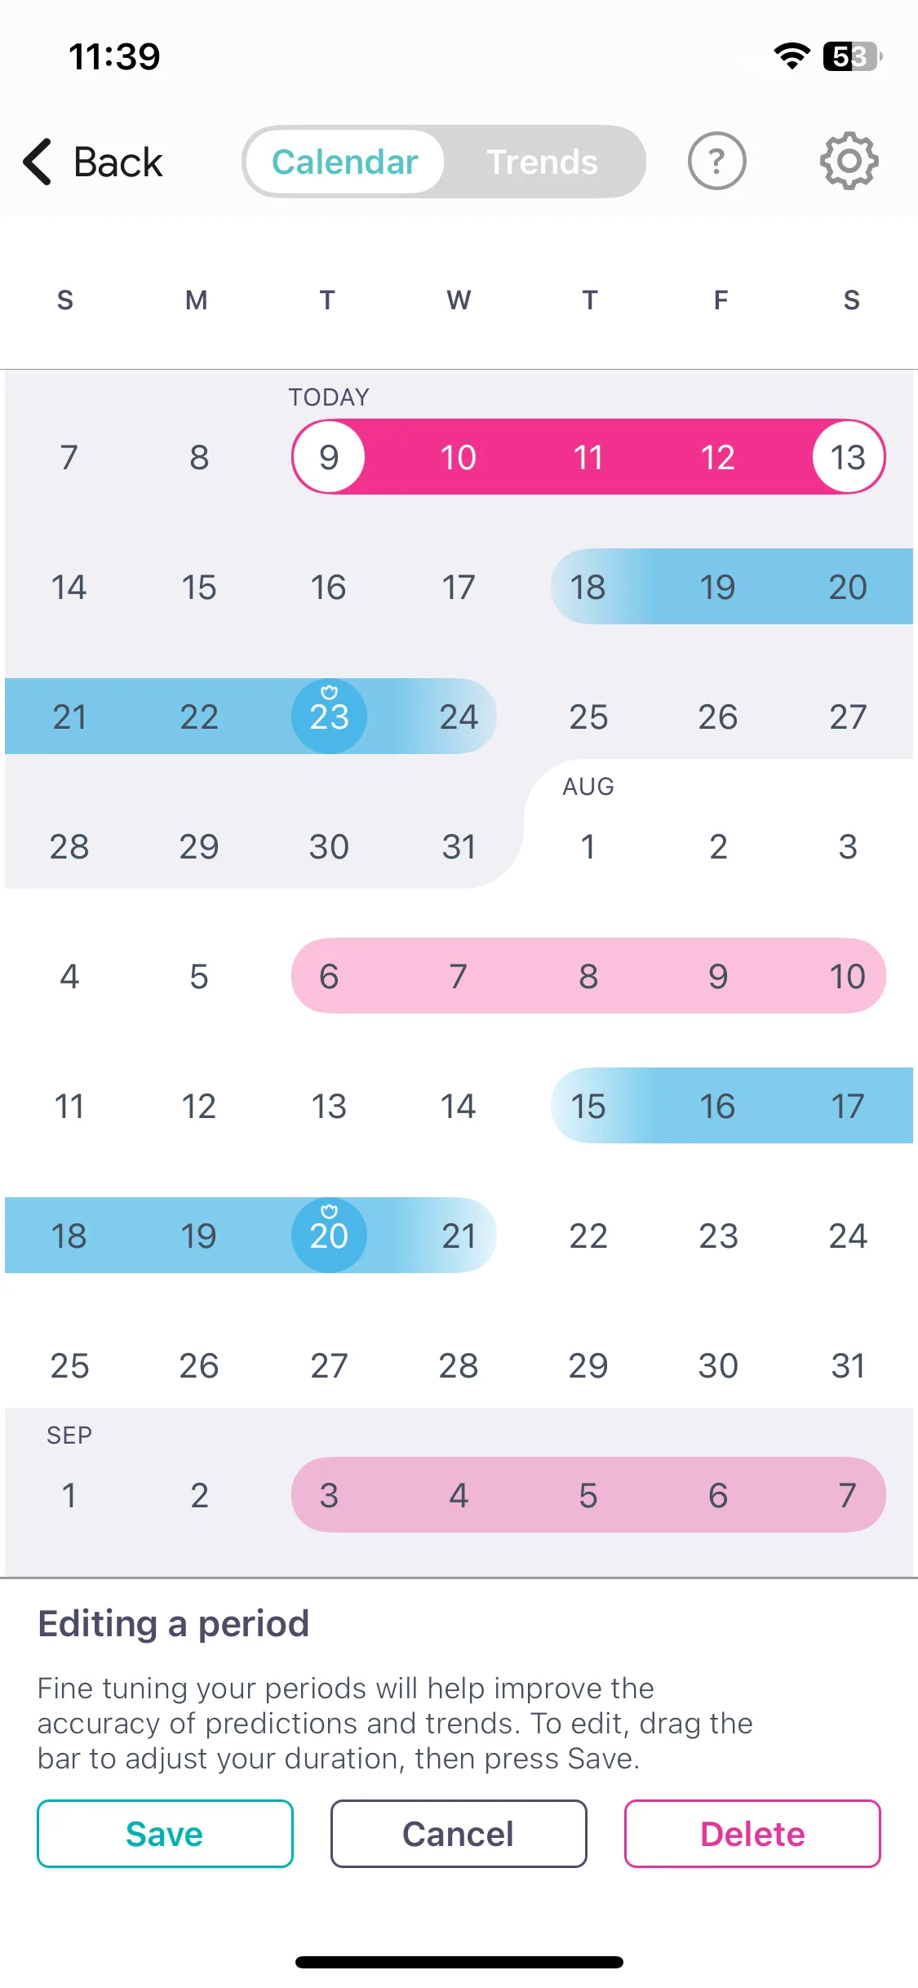The width and height of the screenshot is (918, 1988).
Task: Switch to the Trends tab
Action: [x=543, y=162]
